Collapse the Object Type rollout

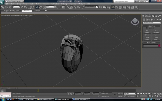click(151, 26)
